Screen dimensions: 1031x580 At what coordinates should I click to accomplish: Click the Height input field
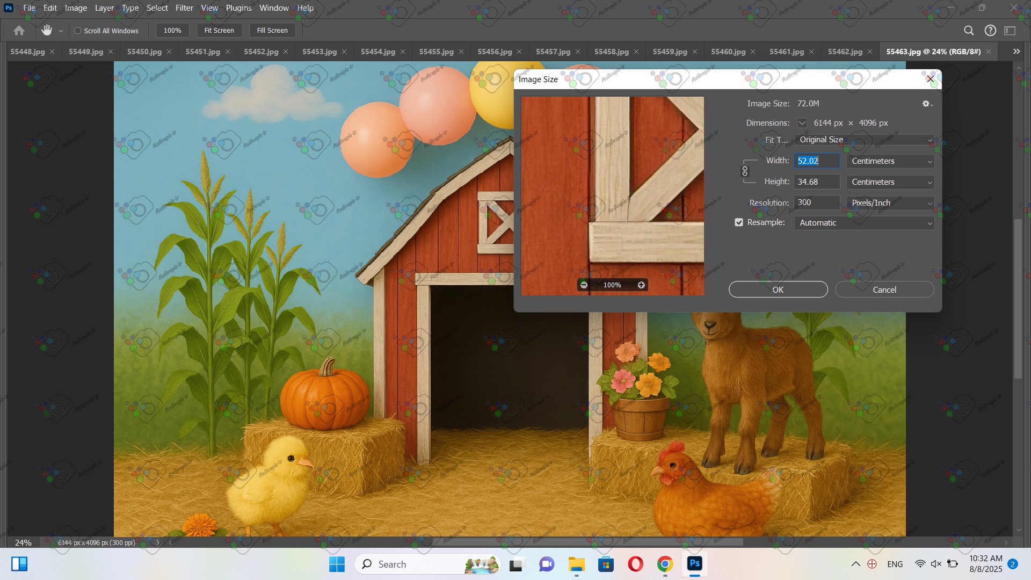coord(816,182)
